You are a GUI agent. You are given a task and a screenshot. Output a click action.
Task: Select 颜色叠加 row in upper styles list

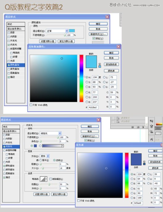(16, 65)
